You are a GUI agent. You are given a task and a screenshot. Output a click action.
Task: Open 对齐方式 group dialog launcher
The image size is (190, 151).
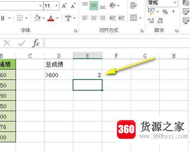coord(142,31)
